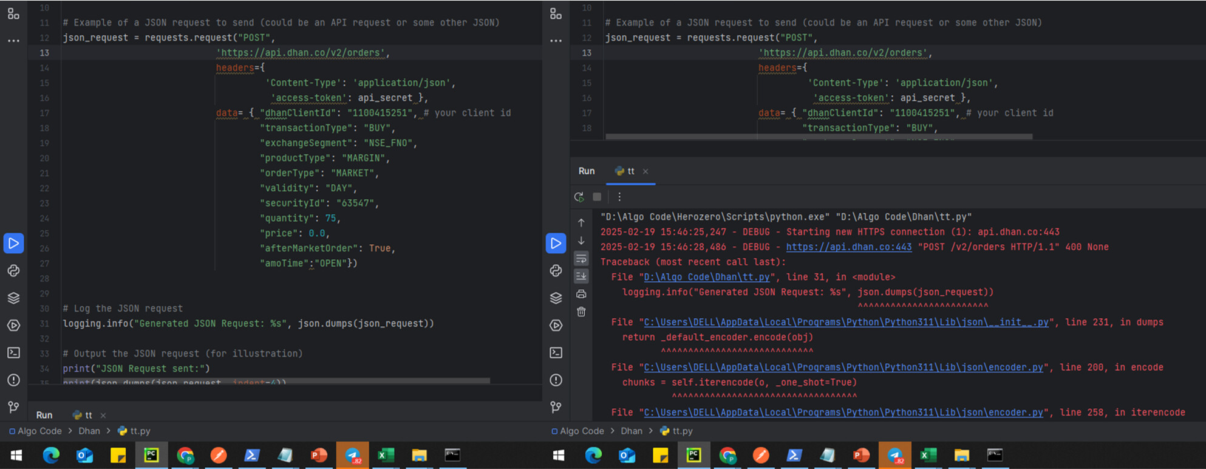The height and width of the screenshot is (469, 1206).
Task: Click the Rerun 'tt' icon in Run toolbar
Action: tap(579, 197)
